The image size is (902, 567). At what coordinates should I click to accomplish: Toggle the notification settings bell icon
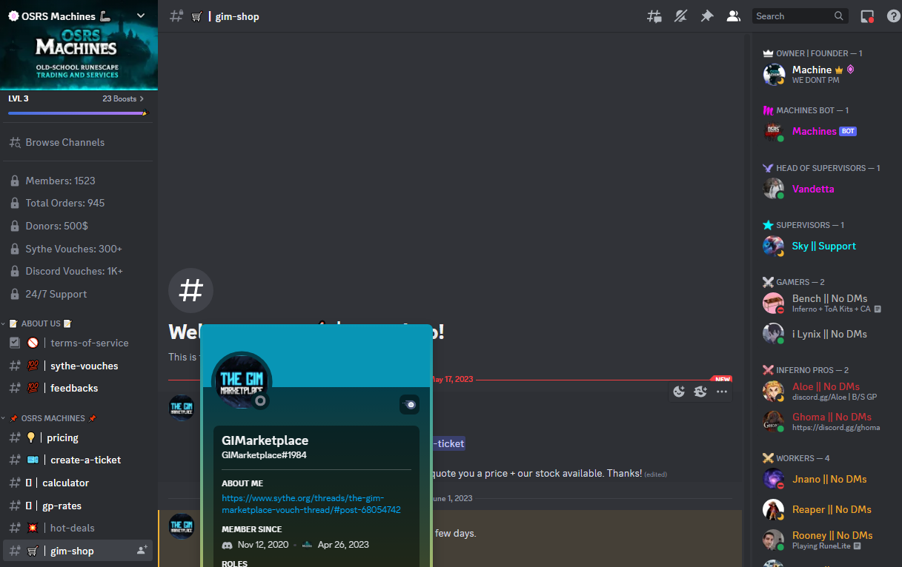[x=680, y=16]
